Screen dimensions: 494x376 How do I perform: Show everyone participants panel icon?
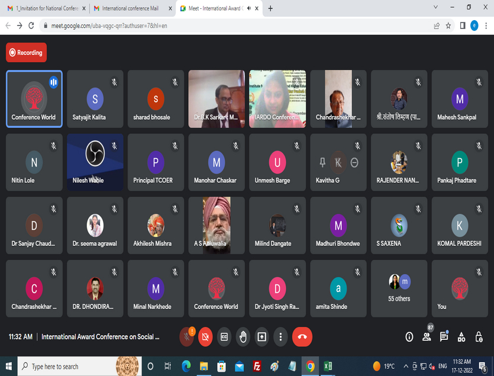tap(427, 337)
